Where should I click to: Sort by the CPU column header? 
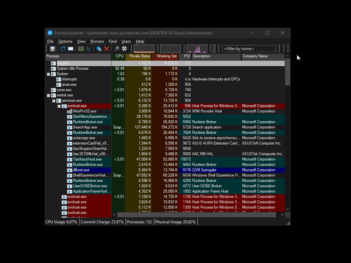tap(118, 56)
